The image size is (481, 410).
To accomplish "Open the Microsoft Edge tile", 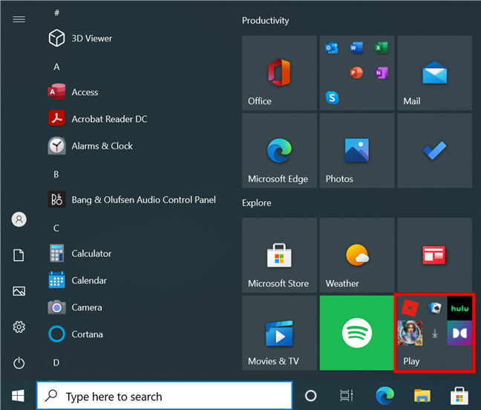I will 279,150.
